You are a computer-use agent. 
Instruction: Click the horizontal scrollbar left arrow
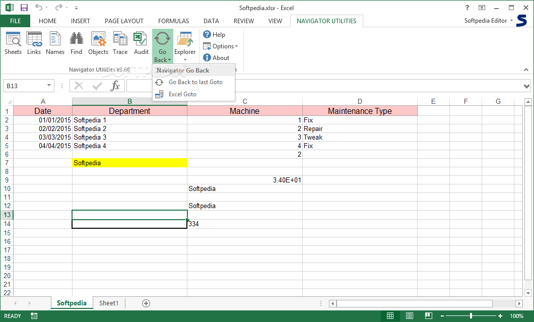(332, 303)
